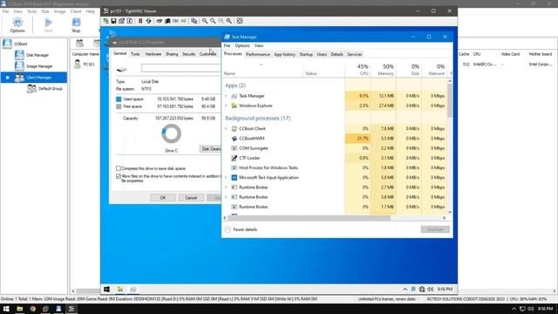Click TightVNC New connection toolbar icon
This screenshot has width=558, height=314.
(105, 21)
